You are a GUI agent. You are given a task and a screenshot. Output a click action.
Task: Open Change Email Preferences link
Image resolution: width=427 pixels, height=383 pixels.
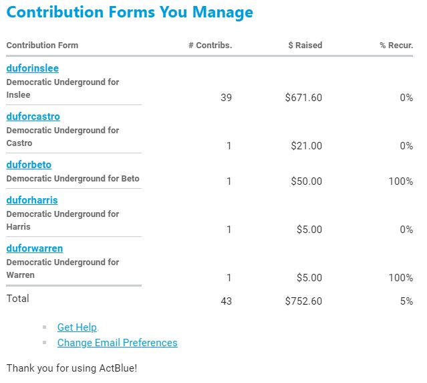117,343
